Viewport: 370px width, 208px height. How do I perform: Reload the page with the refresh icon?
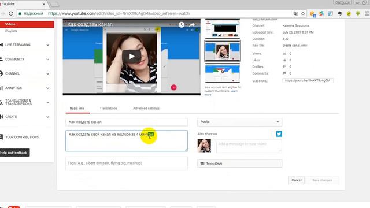[x=10, y=13]
